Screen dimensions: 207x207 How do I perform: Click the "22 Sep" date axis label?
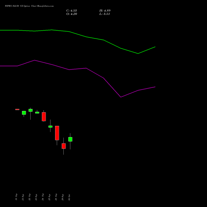click(30, 197)
